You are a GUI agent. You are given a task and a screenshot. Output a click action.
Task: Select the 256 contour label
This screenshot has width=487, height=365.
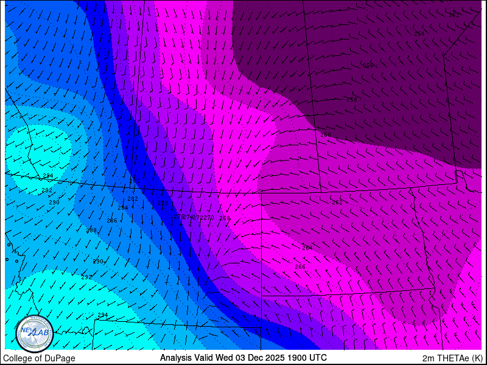[368, 66]
